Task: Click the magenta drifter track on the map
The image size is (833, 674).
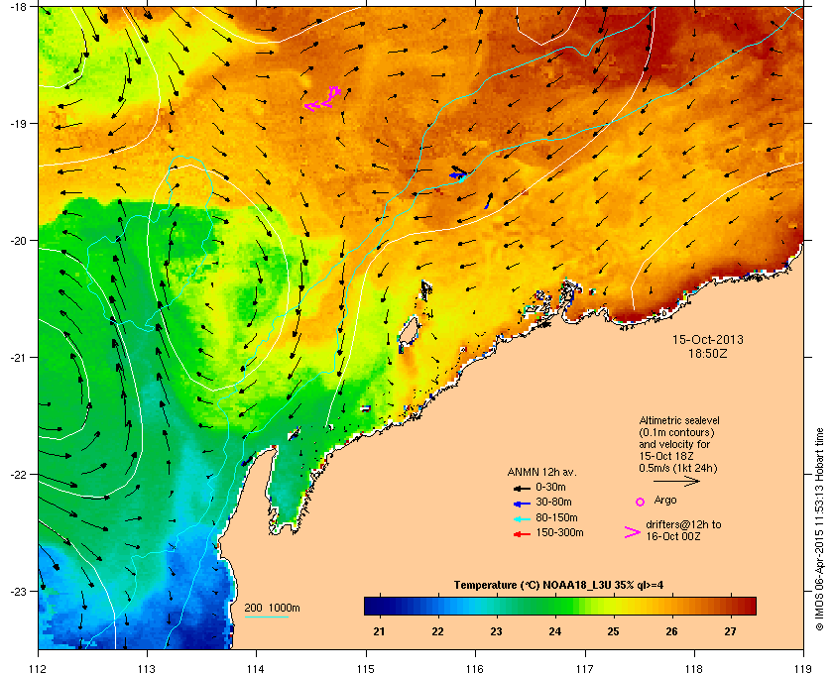Action: click(x=322, y=99)
